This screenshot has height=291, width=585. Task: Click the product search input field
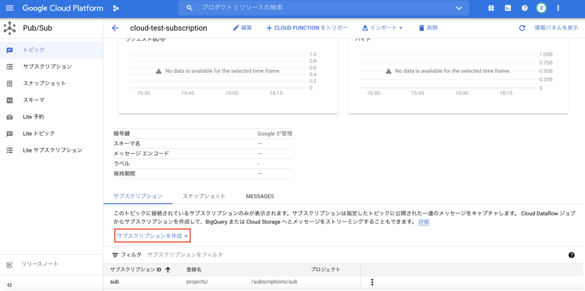(292, 8)
